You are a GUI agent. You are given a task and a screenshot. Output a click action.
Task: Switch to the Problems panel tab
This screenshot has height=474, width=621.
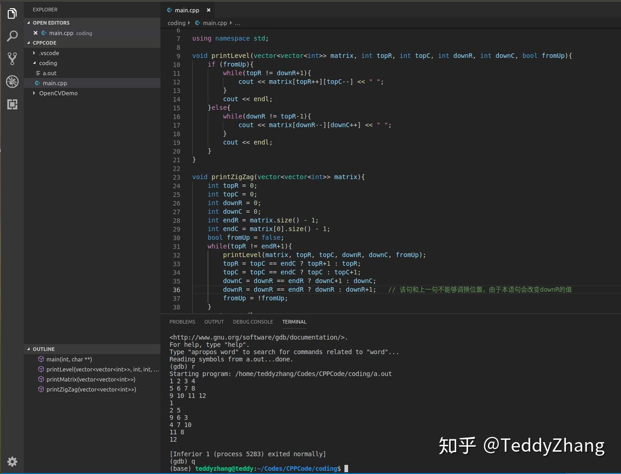point(182,322)
